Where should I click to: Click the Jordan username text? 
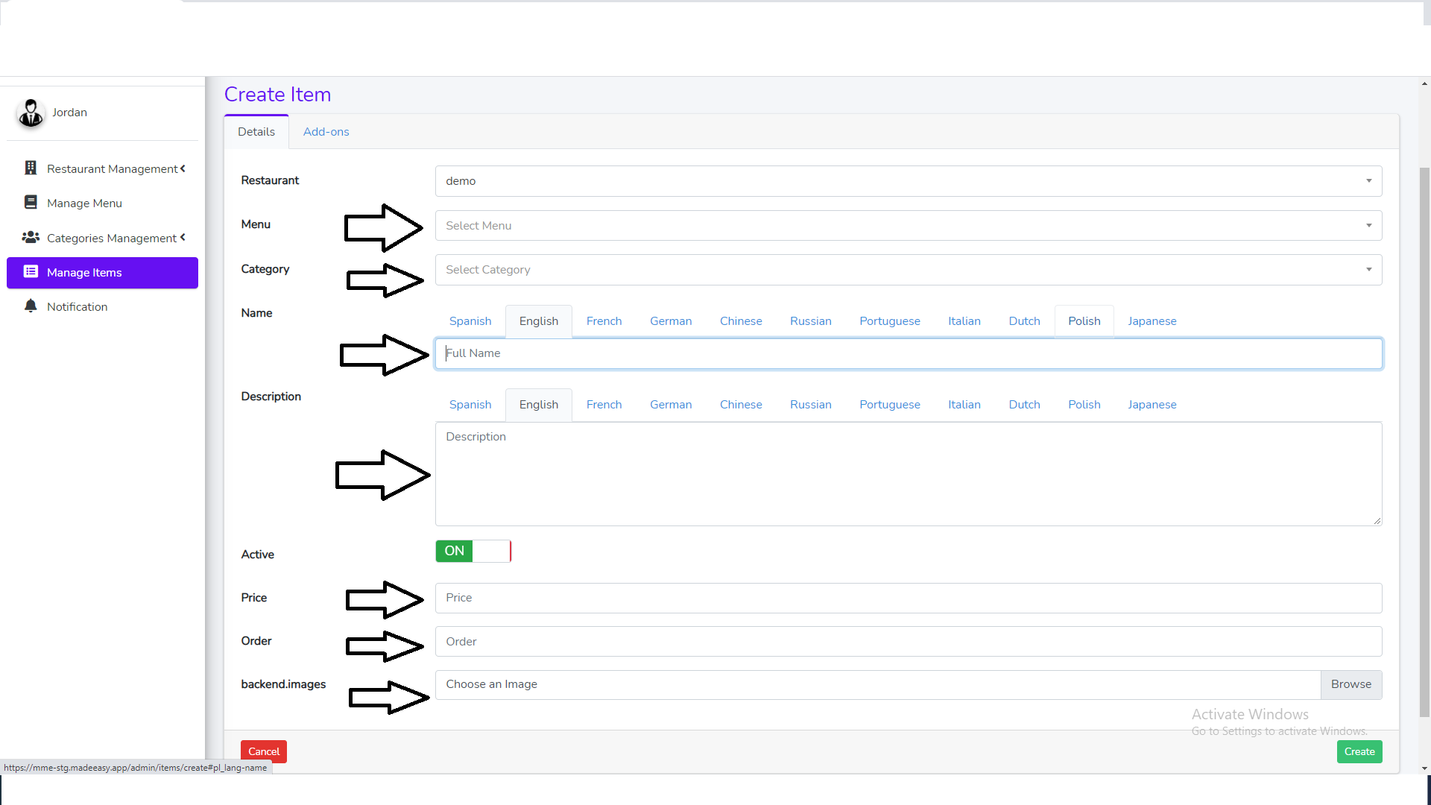coord(69,113)
